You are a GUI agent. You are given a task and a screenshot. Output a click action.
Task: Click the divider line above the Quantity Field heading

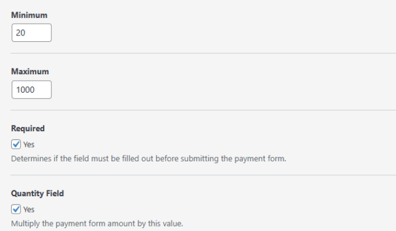click(203, 175)
